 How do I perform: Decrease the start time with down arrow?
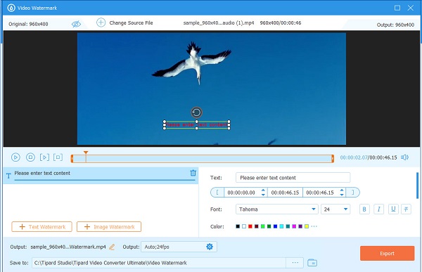click(263, 195)
